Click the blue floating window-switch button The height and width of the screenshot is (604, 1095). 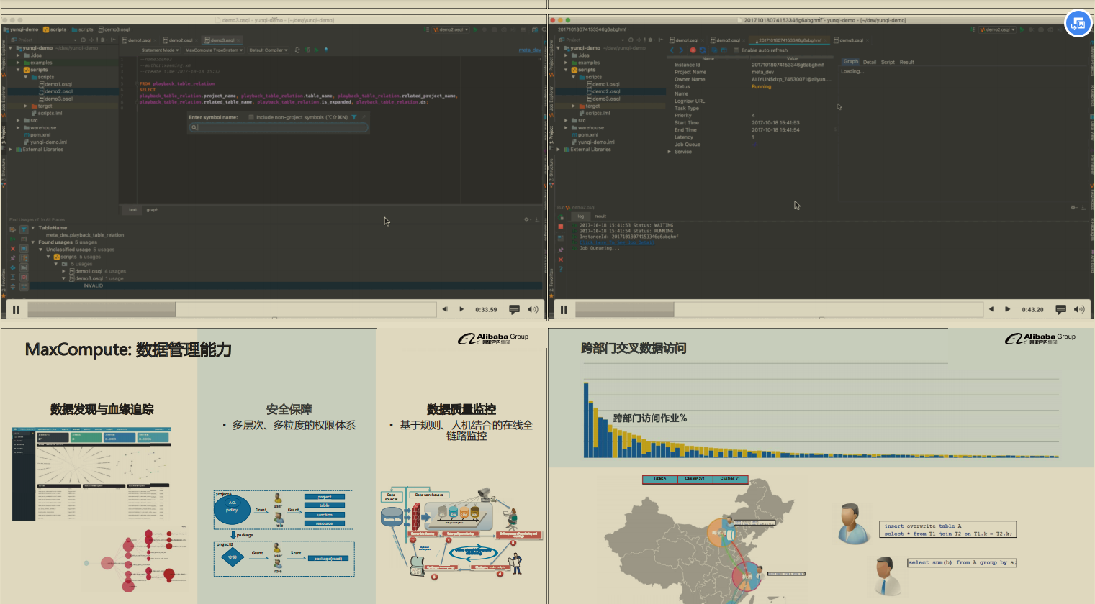click(1078, 24)
